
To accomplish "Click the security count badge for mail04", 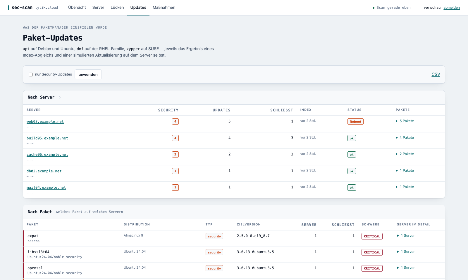I will (175, 188).
